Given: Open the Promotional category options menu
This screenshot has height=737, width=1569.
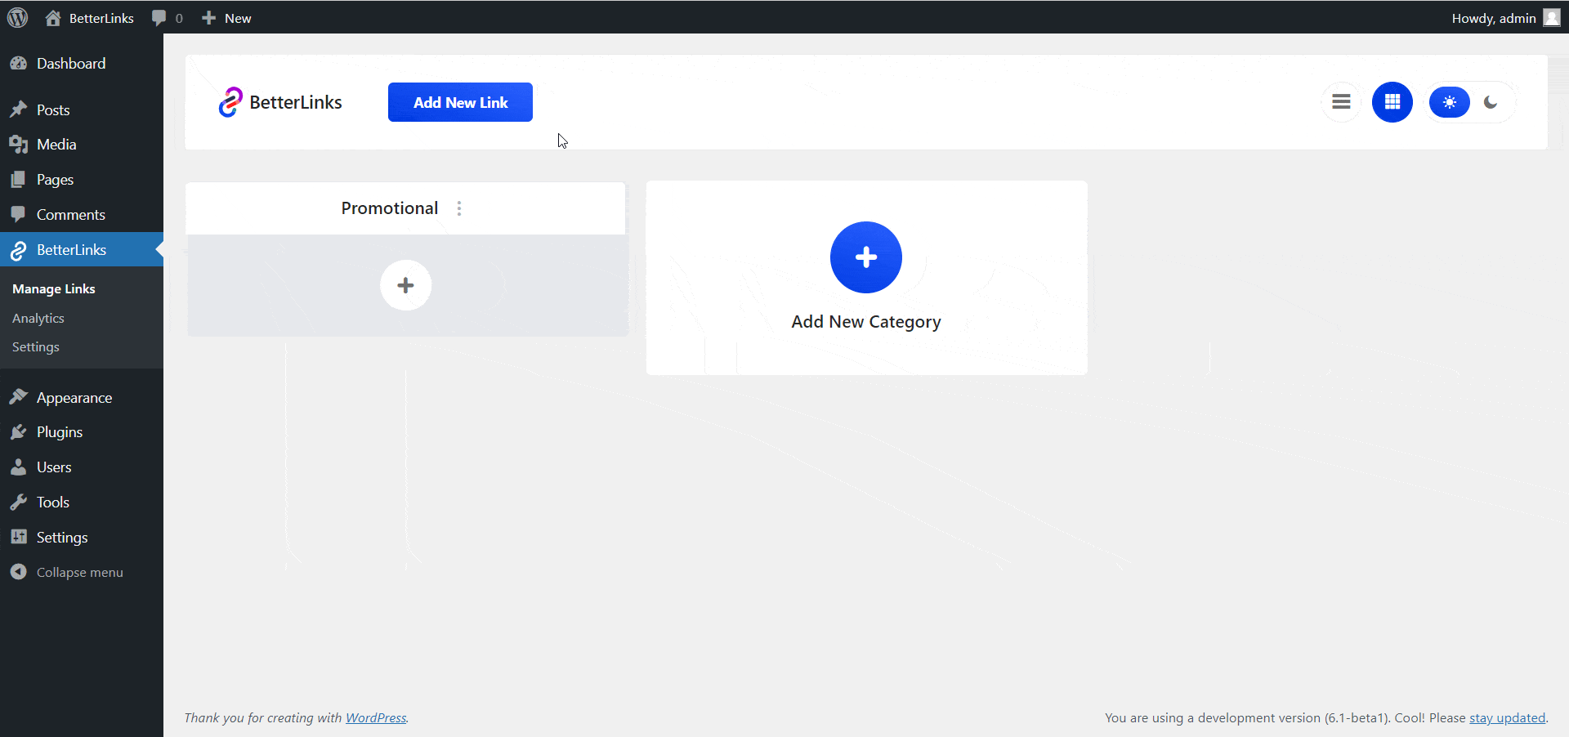Looking at the screenshot, I should point(459,208).
